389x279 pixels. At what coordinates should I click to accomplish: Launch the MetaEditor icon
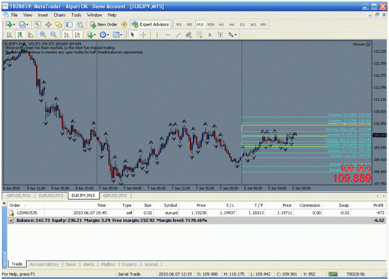pos(124,24)
